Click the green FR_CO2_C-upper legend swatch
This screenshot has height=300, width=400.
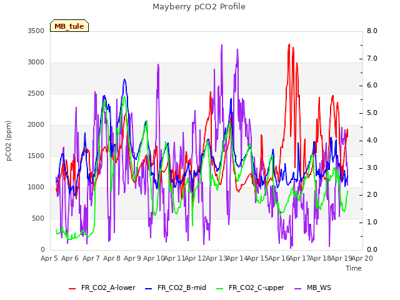[x=219, y=289]
